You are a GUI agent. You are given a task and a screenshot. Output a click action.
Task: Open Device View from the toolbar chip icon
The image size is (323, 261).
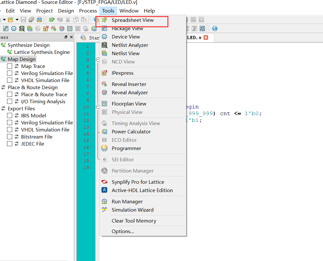(14, 29)
